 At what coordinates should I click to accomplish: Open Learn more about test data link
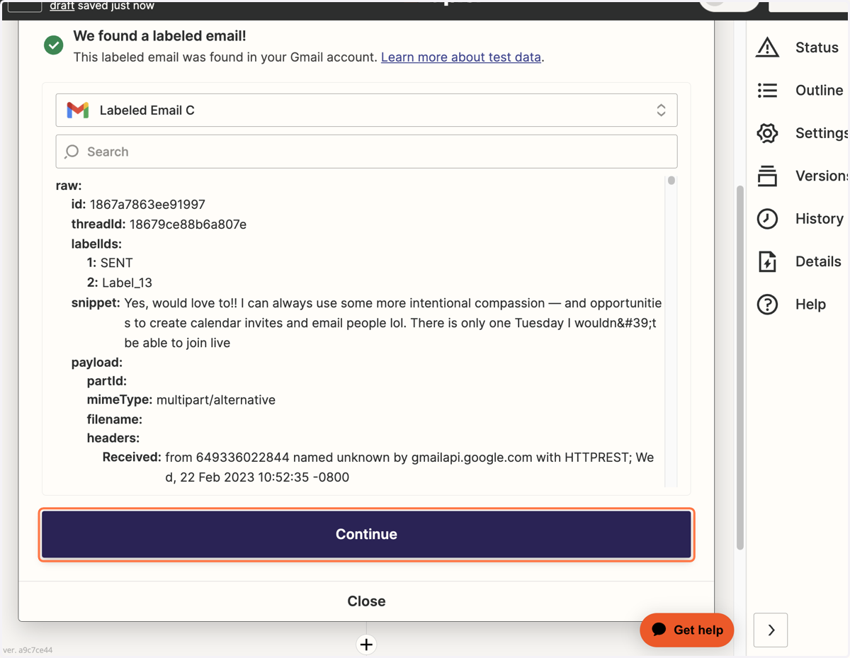tap(461, 57)
